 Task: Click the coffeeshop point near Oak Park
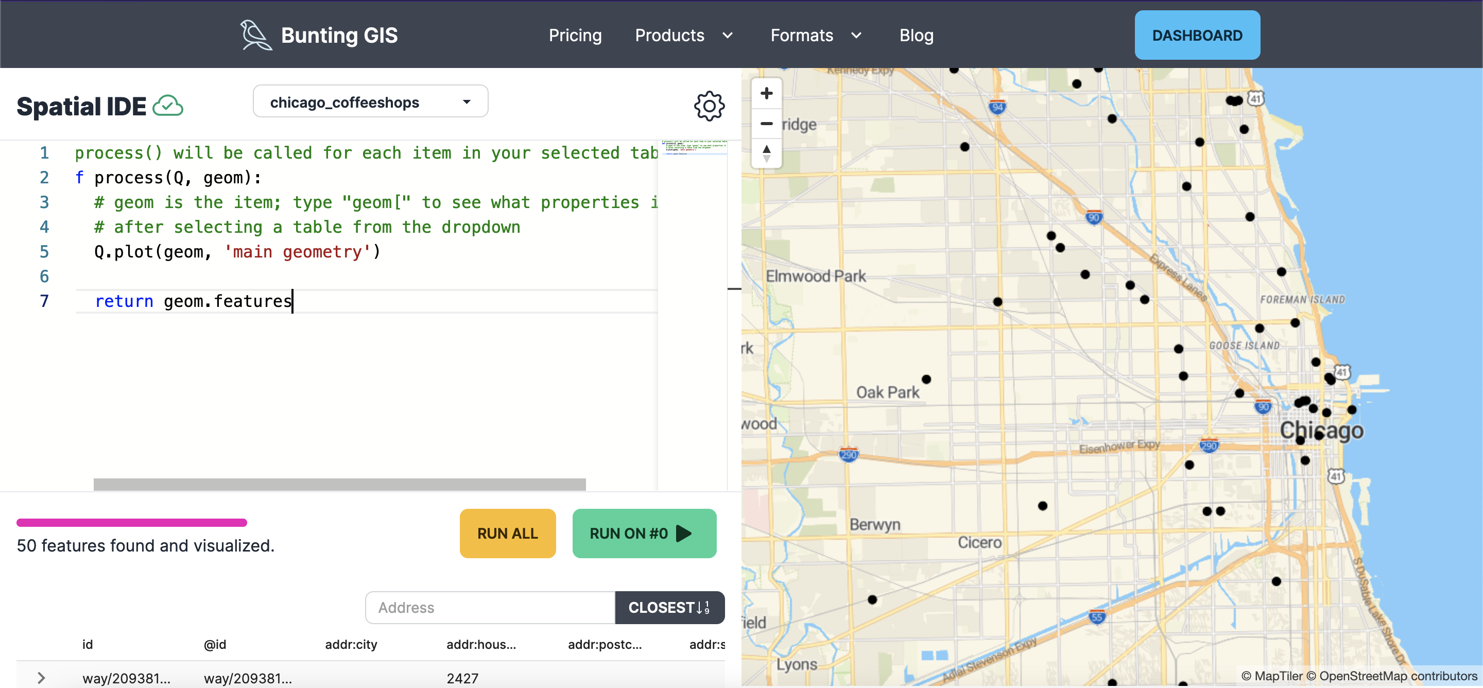point(926,379)
